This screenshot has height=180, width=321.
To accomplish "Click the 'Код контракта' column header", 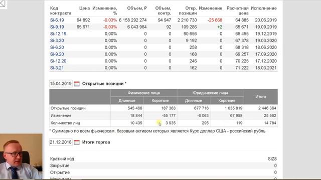I will [x=61, y=10].
